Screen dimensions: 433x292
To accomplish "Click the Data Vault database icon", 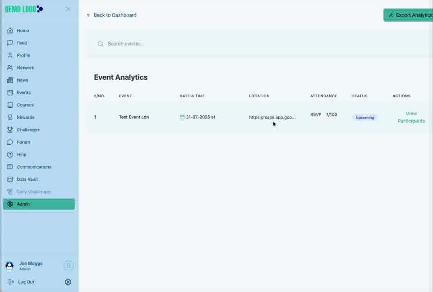I will click(10, 179).
